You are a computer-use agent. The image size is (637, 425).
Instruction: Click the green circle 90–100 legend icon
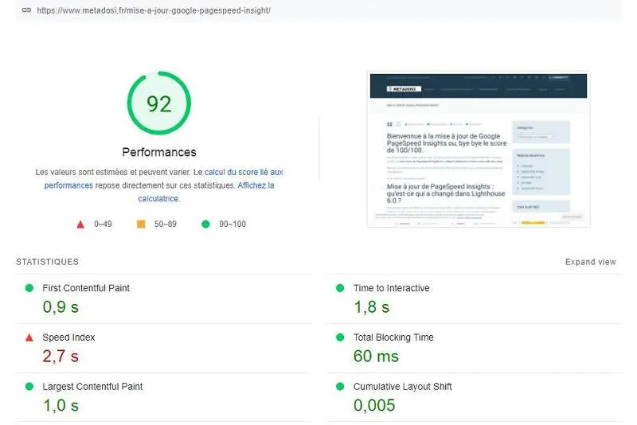(205, 224)
